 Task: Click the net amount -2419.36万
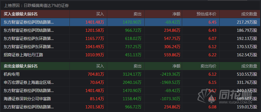170,74
